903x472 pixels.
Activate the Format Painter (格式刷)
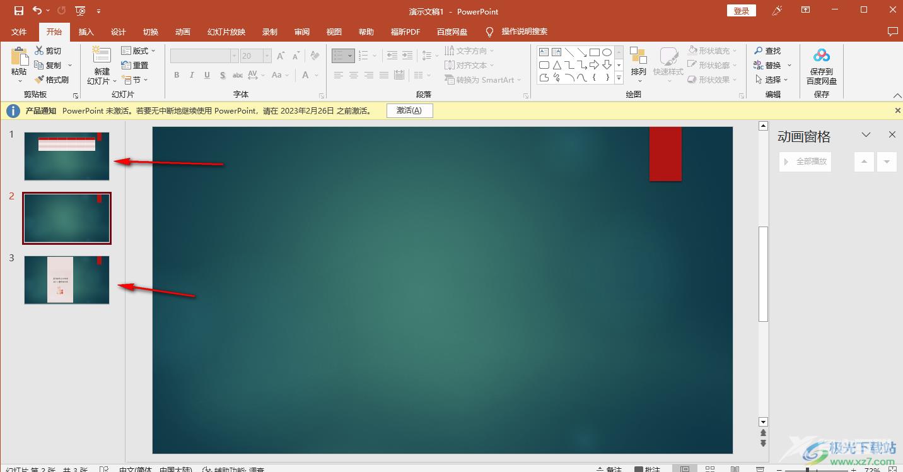click(51, 80)
